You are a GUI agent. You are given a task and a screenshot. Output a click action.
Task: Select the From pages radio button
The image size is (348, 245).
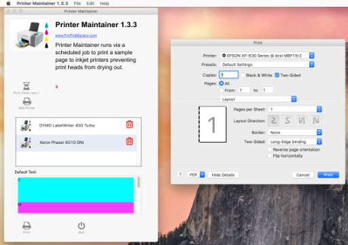point(222,90)
